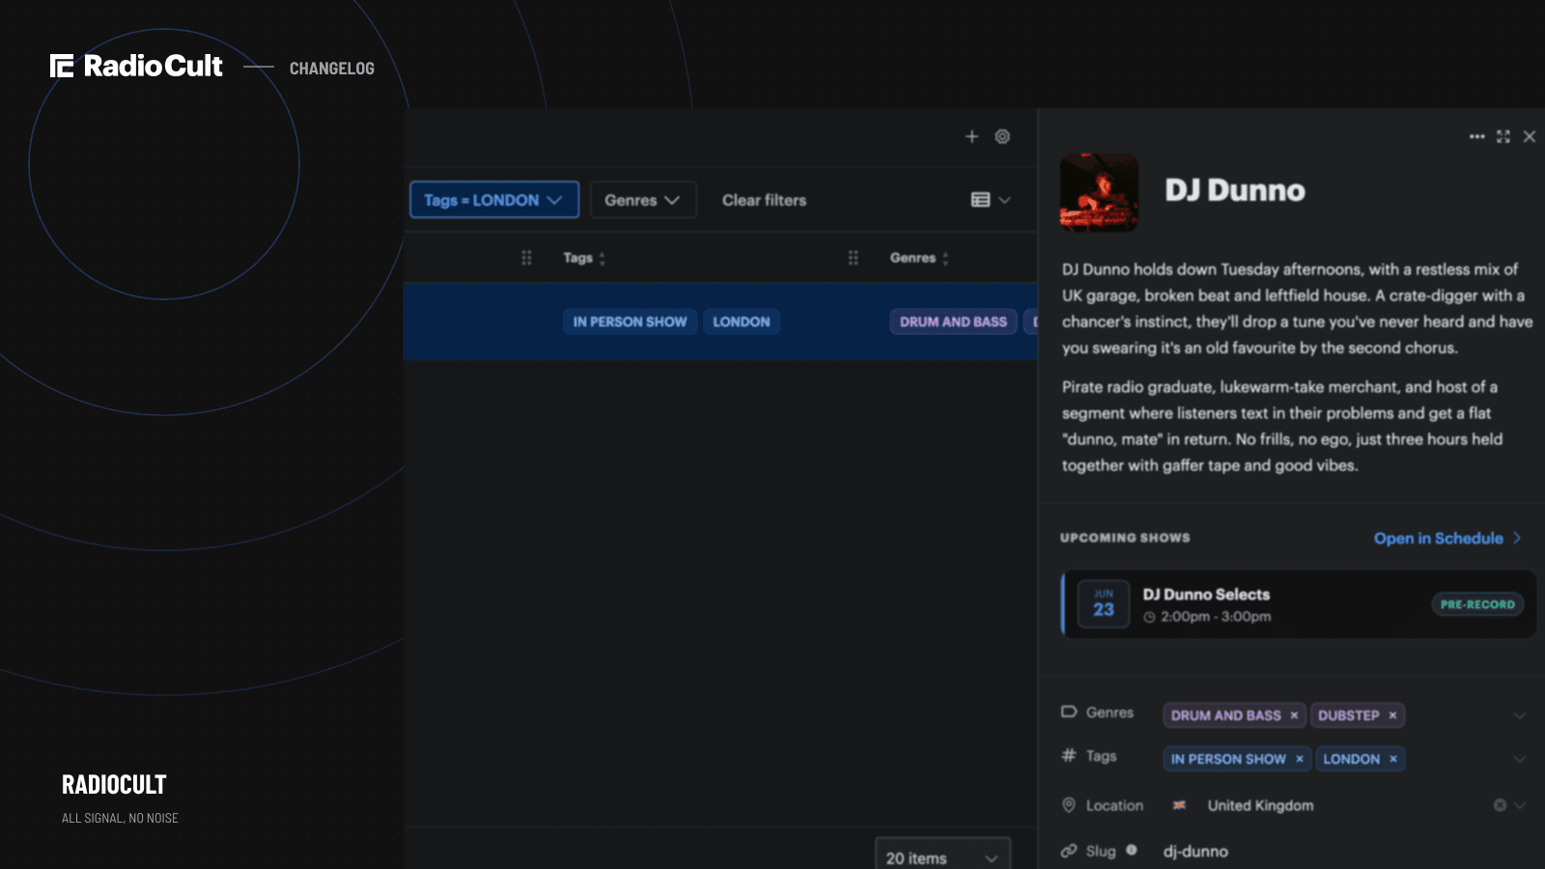This screenshot has width=1545, height=869.
Task: Remove the IN PERSON SHOW tag
Action: point(1300,759)
